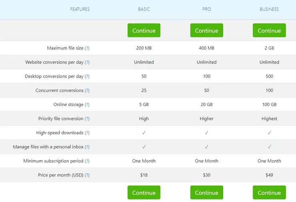Click the '20 GB' online storage value
Image resolution: width=296 pixels, height=202 pixels.
click(206, 104)
